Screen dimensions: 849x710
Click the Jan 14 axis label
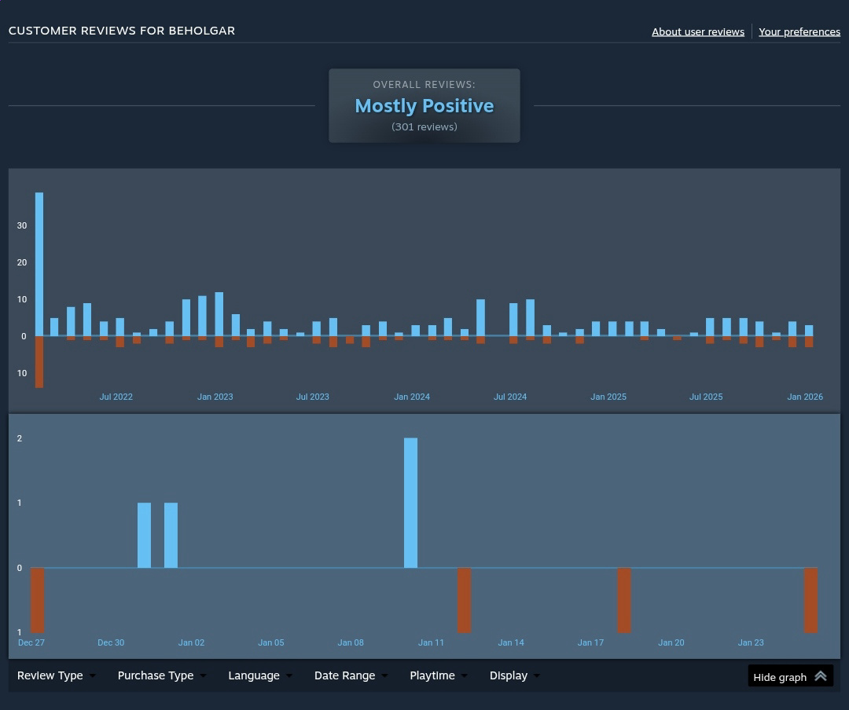pyautogui.click(x=511, y=642)
